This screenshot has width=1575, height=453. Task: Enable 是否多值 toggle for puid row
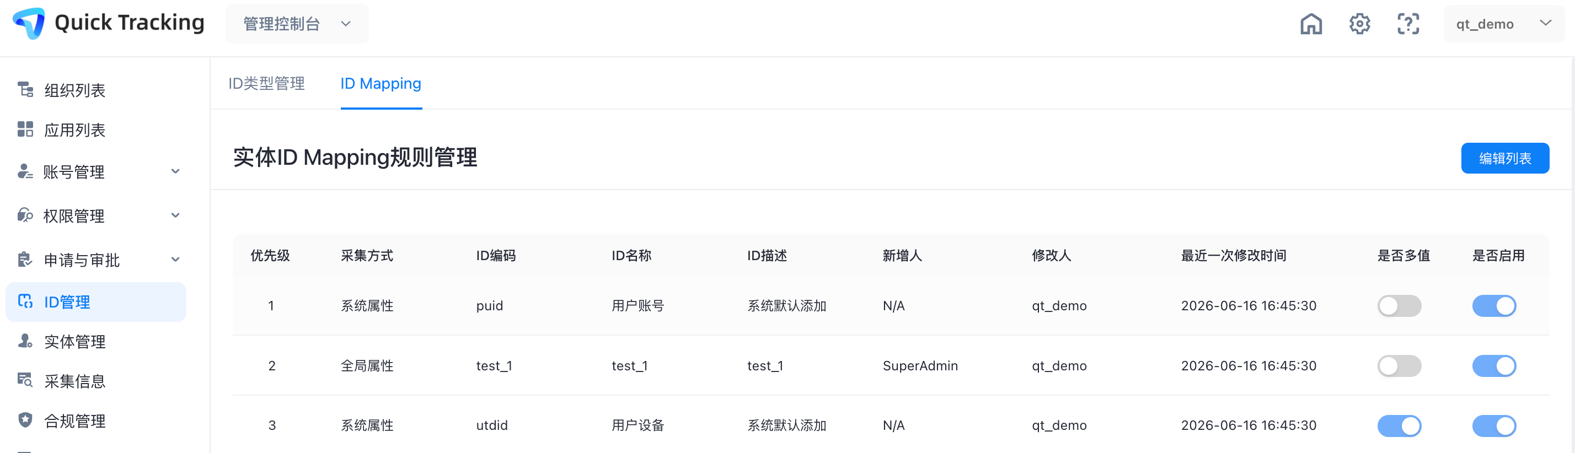click(x=1399, y=306)
